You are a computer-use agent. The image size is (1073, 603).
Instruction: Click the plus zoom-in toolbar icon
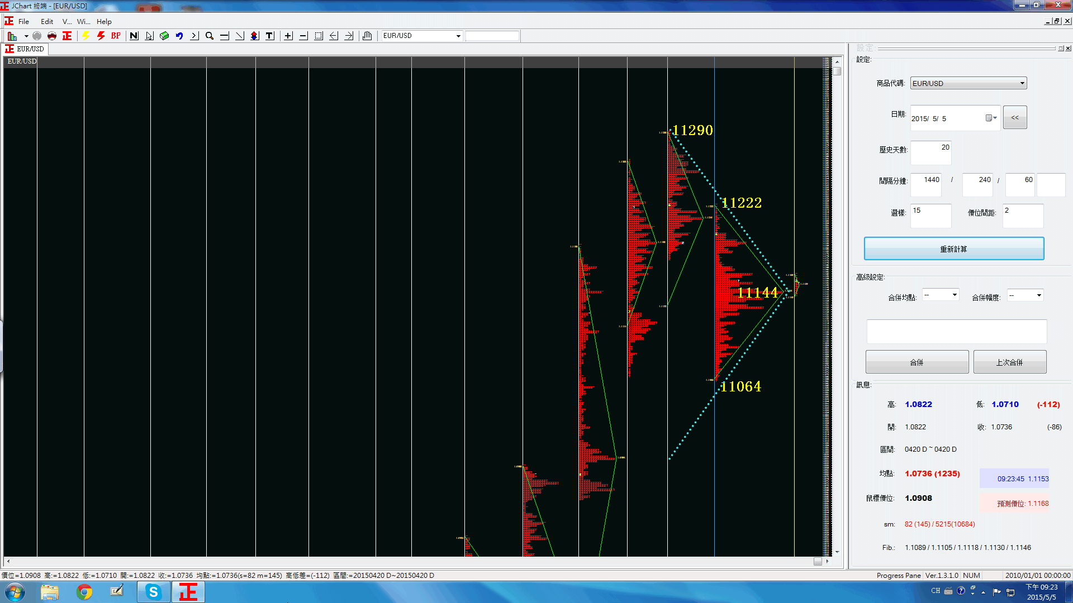288,36
